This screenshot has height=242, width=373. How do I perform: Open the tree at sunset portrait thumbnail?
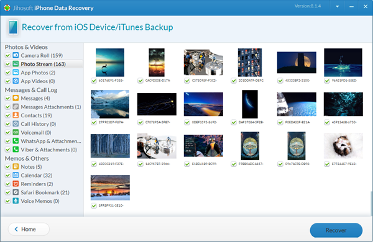pos(157,63)
